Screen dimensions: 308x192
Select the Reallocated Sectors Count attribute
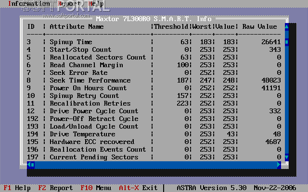98,57
